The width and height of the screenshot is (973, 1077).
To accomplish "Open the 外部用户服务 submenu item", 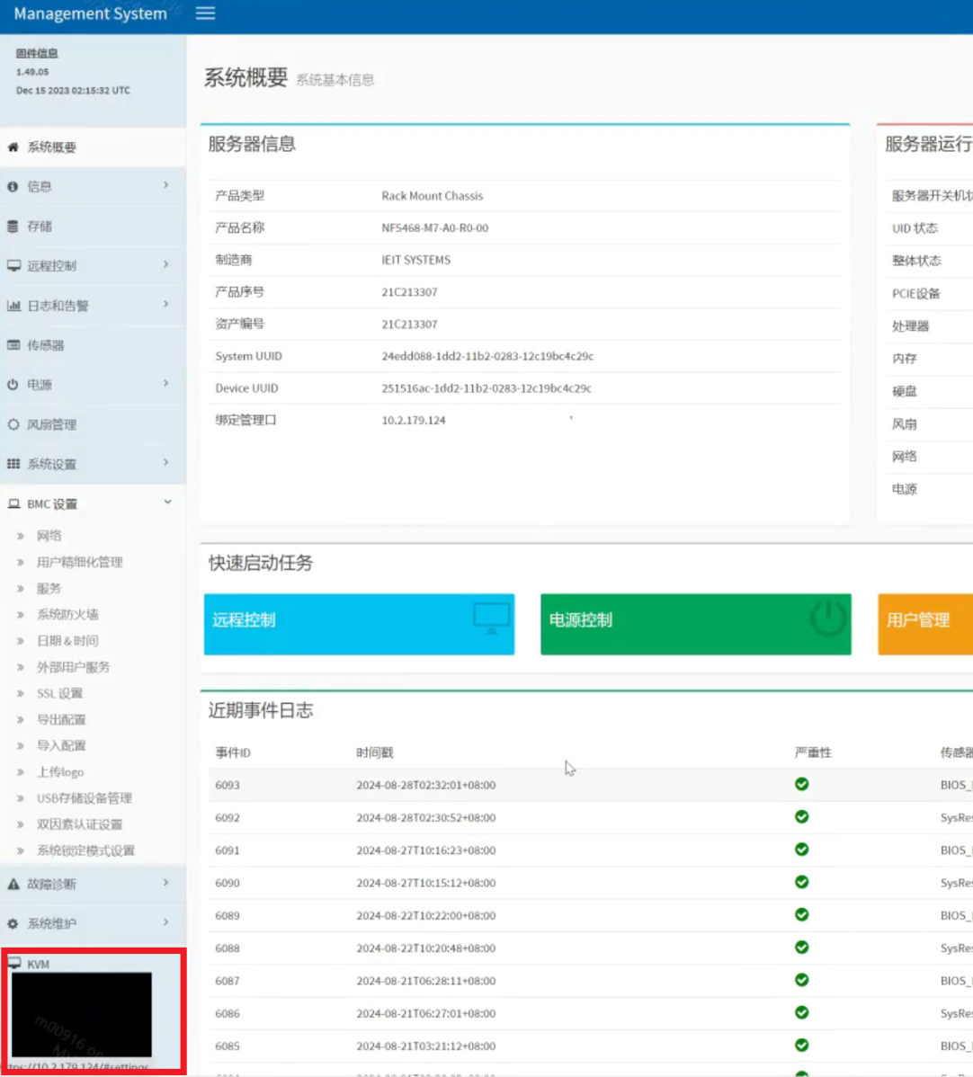I will coord(74,667).
